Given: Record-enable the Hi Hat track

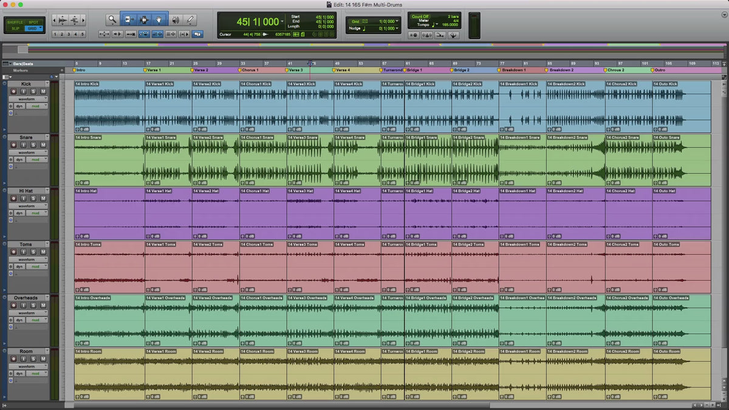Looking at the screenshot, I should [x=13, y=198].
